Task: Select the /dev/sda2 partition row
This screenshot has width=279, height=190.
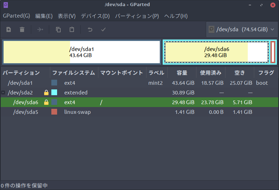Action: click(139, 93)
